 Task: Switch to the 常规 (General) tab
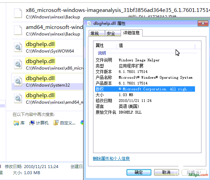click(94, 33)
